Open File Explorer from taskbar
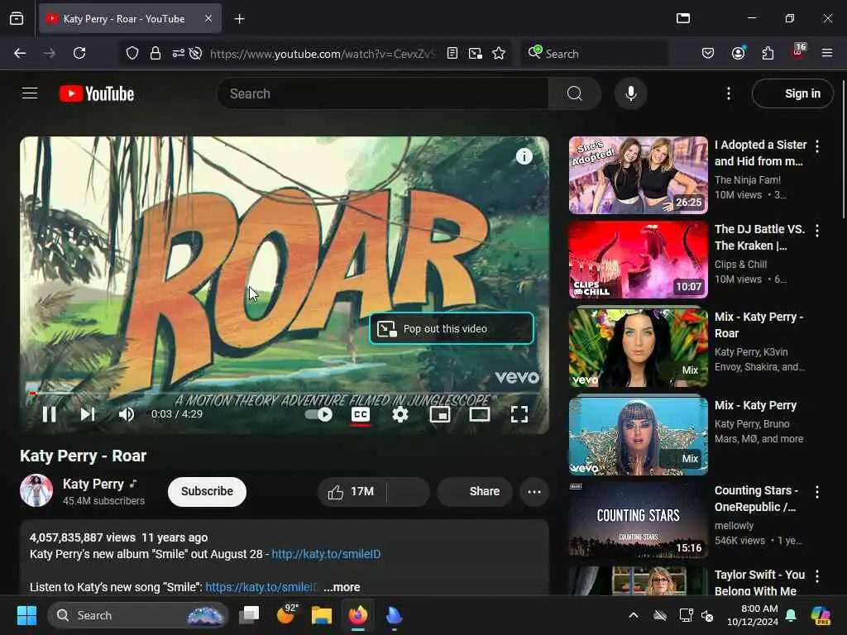The image size is (847, 635). pyautogui.click(x=322, y=615)
